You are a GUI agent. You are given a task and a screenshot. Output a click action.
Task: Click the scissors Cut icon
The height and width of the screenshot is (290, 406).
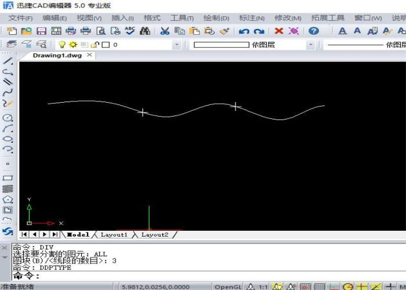point(165,31)
